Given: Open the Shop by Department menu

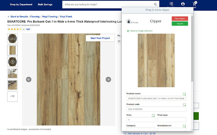Looking at the screenshot, I should [21, 4].
